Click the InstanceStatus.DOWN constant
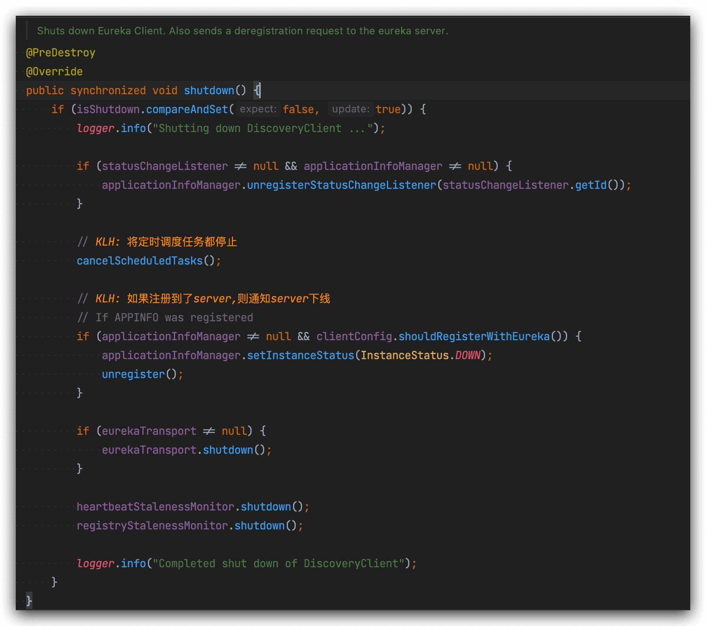This screenshot has width=706, height=626. (420, 355)
